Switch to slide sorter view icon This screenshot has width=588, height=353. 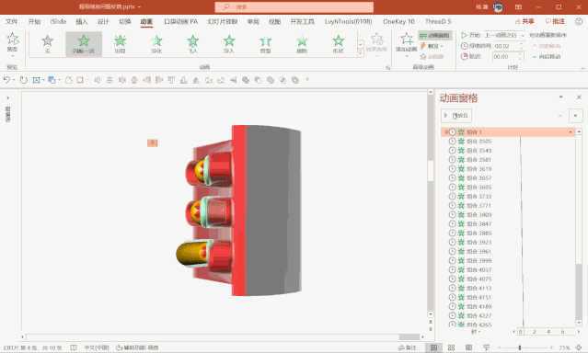[452, 347]
